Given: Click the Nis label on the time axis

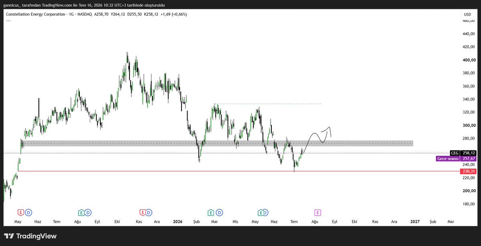Looking at the screenshot, I should pos(235,221).
